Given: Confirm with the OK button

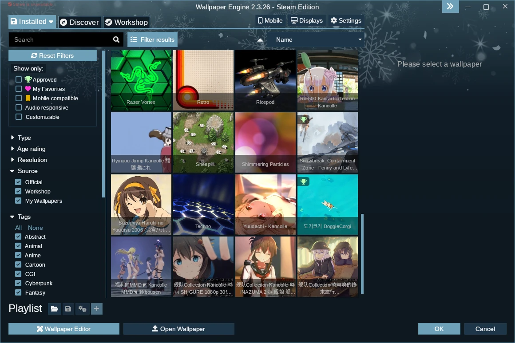Looking at the screenshot, I should (x=439, y=329).
